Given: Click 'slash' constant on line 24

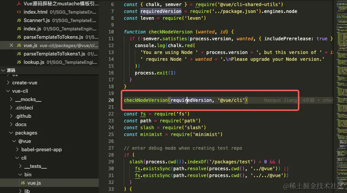Looking at the screenshot, I should 147,127.
